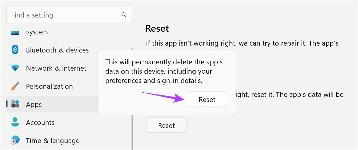
Task: Open Bluetooth & devices settings
Action: click(57, 50)
